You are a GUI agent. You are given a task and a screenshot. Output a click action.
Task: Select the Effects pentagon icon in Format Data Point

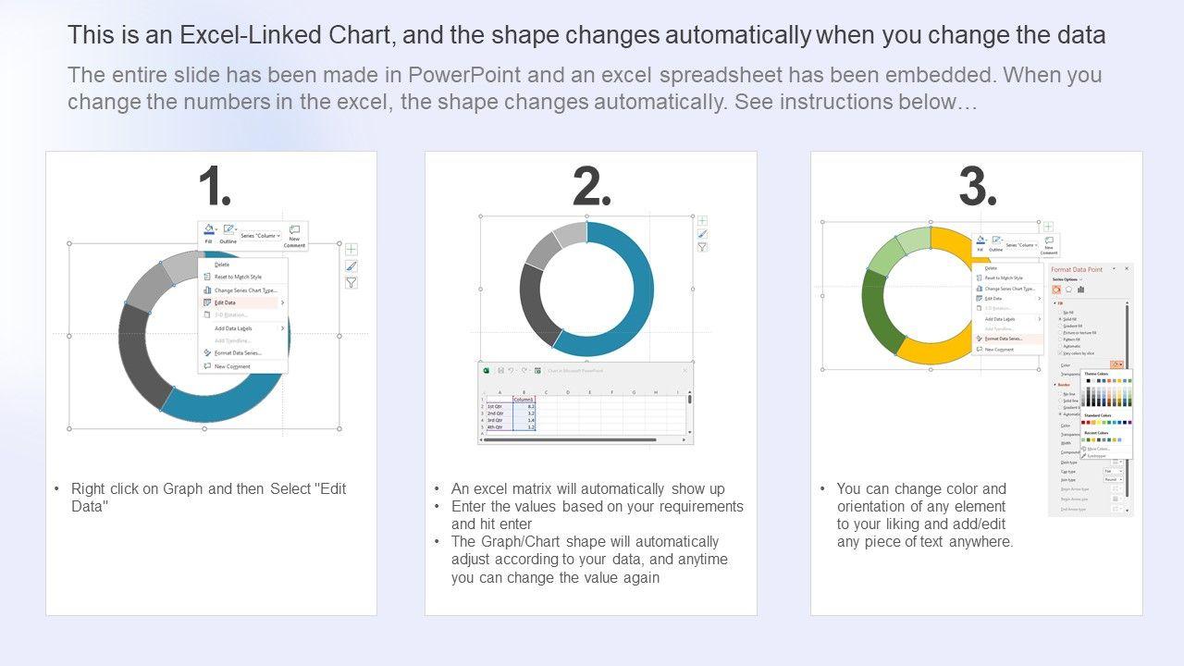coord(1068,290)
